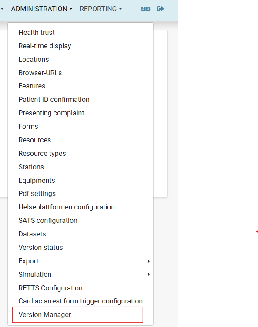258x327 pixels.
Task: Open Helseplattformen configuration
Action: [80, 207]
